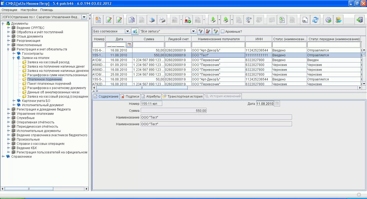Click the ИНН column header

point(259,39)
